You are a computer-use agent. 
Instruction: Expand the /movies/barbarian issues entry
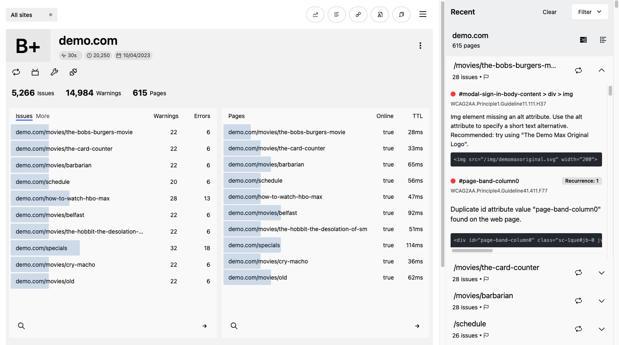click(x=601, y=301)
